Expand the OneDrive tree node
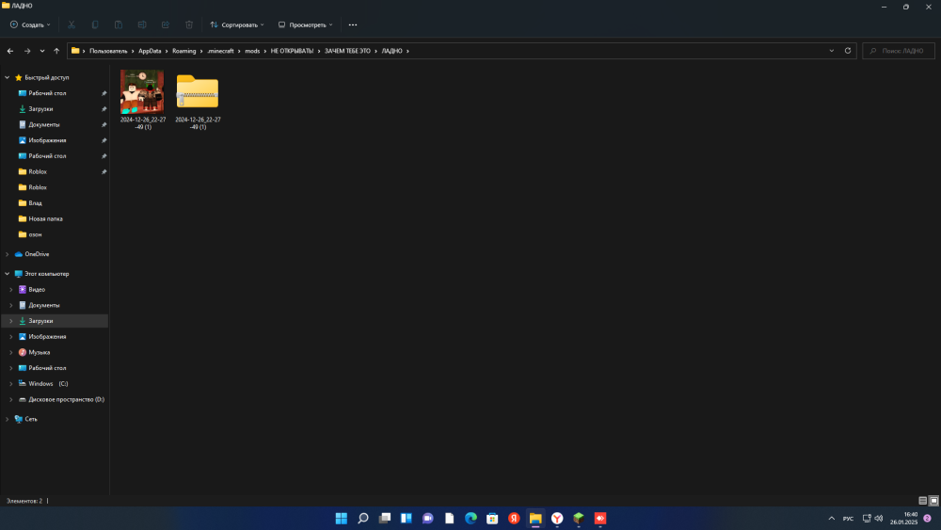Screen dimensions: 941x530 coord(8,254)
